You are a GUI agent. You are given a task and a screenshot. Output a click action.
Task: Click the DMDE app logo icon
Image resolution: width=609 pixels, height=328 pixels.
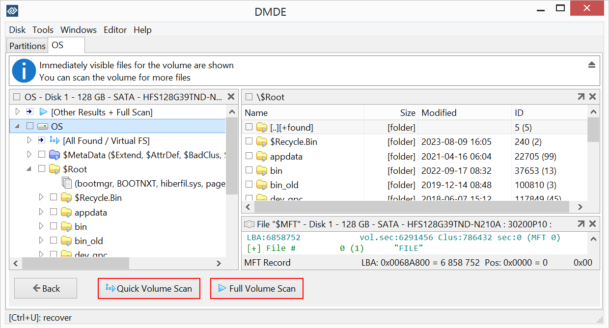[12, 10]
